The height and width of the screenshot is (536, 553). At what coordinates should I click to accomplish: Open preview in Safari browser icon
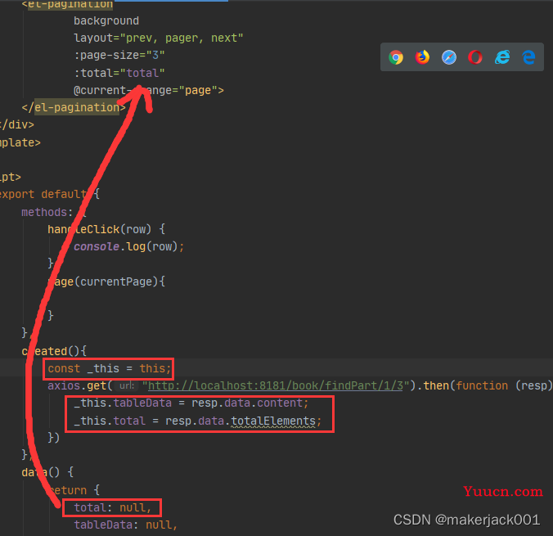click(449, 57)
